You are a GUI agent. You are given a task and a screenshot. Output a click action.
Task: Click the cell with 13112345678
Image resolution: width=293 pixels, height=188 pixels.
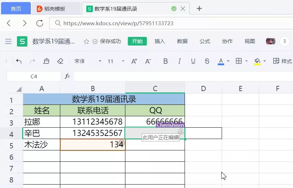coord(93,122)
